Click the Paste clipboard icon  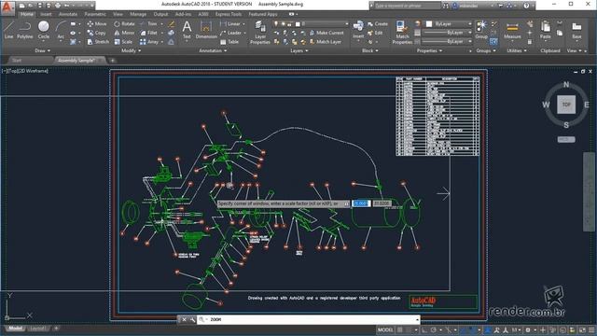point(545,30)
